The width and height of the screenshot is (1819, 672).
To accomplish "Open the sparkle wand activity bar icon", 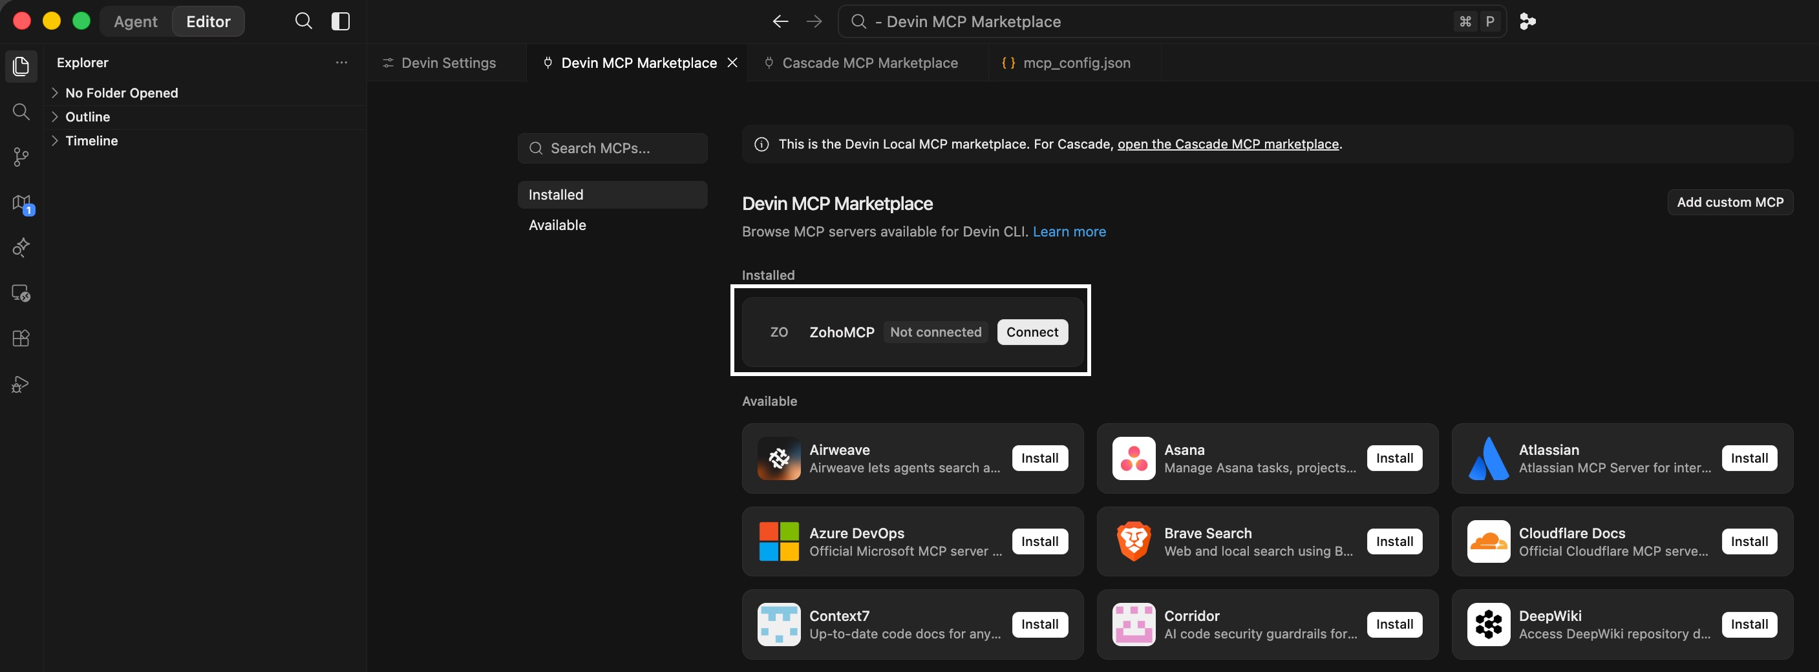I will (x=21, y=247).
